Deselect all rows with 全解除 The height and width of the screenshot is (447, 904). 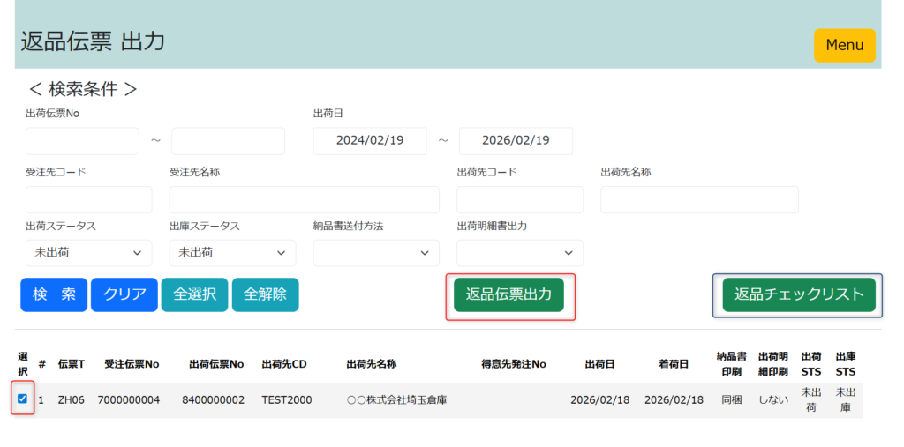265,294
